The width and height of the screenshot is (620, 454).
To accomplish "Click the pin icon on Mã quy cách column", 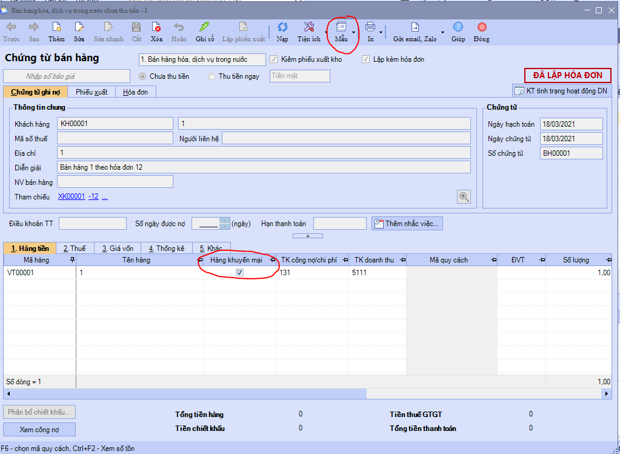I will click(493, 260).
